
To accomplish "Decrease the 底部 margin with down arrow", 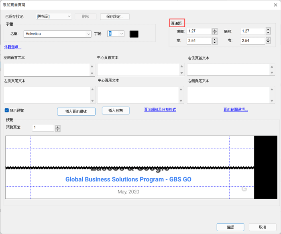I will point(268,33).
